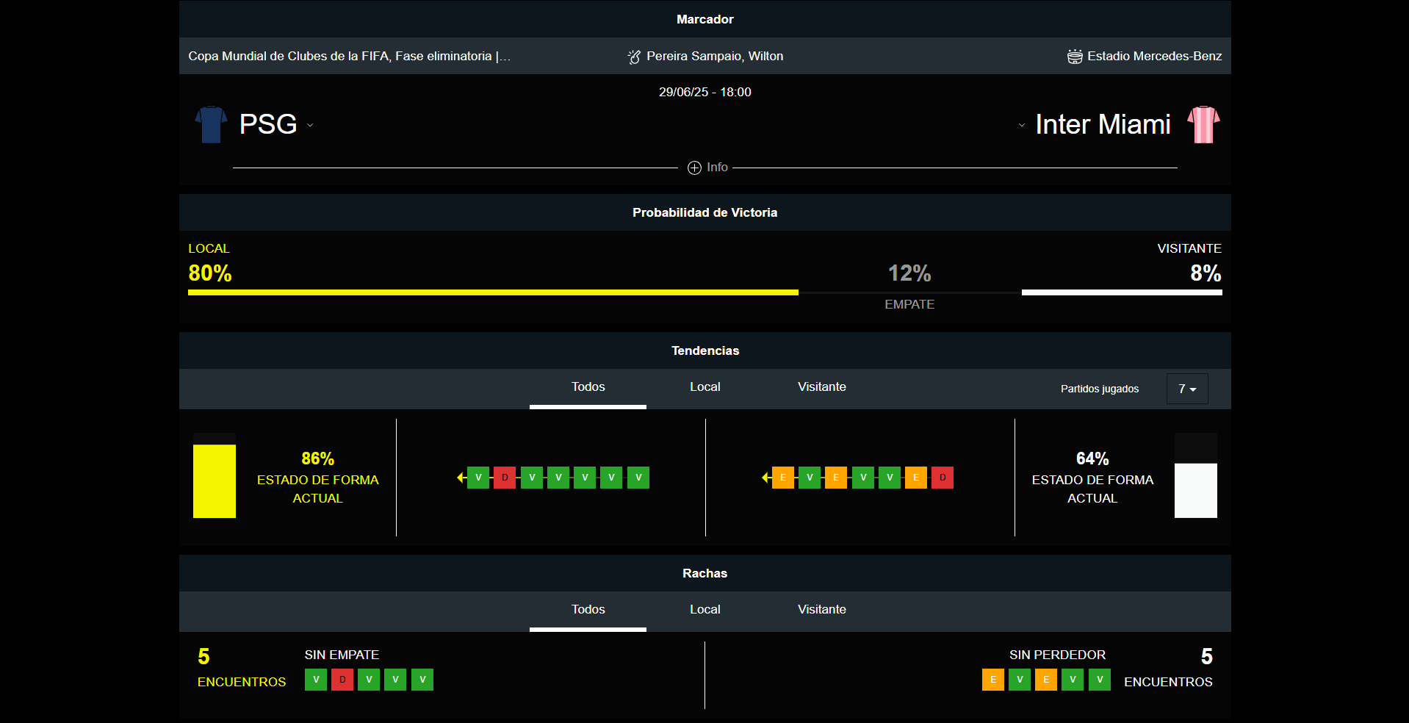
Task: Click the PSG blue jersey icon
Action: (211, 124)
